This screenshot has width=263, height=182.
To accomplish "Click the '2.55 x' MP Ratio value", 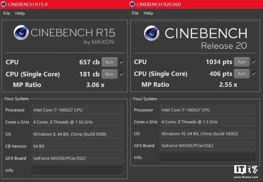I will pyautogui.click(x=228, y=85).
